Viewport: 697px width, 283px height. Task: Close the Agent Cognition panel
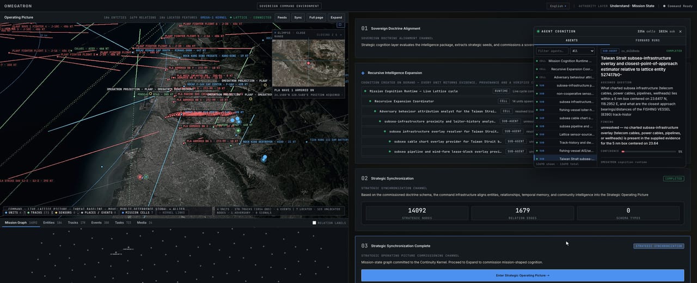tap(680, 32)
